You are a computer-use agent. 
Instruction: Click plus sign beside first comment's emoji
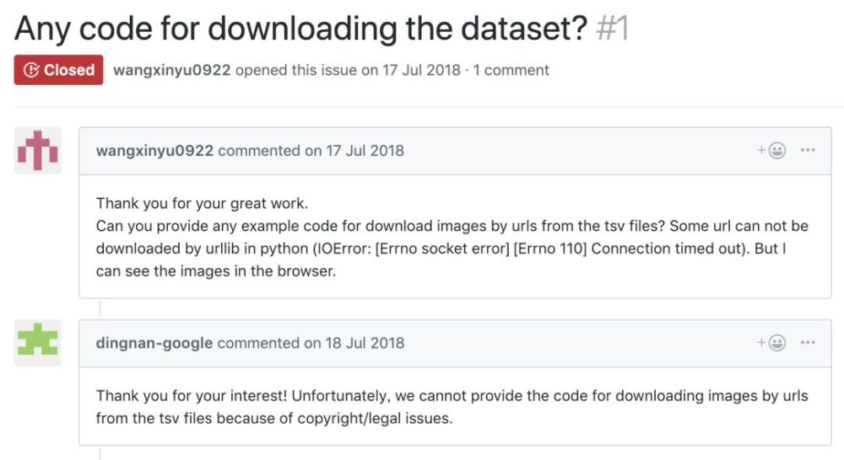pos(761,151)
